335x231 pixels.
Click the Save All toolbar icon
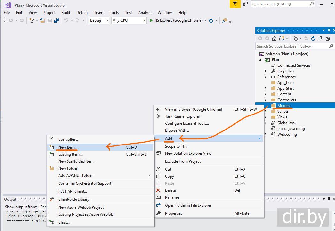(57, 20)
